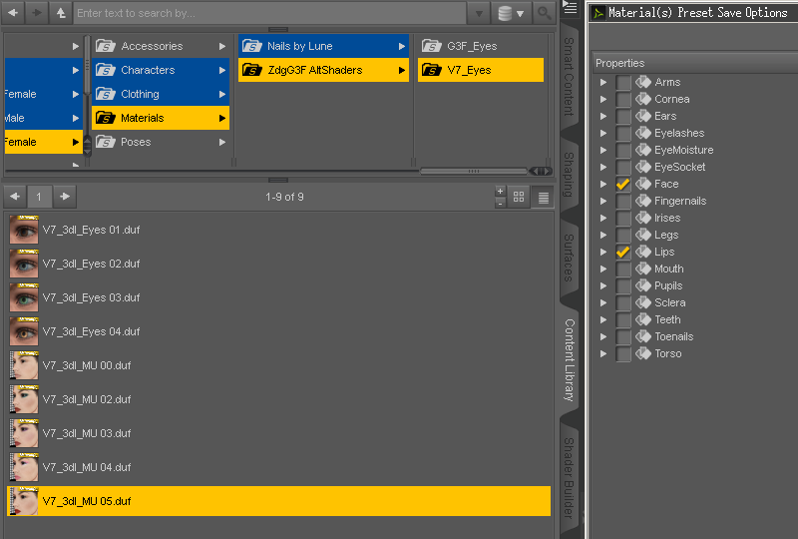Go to the next results page arrow
This screenshot has height=539, width=798.
pyautogui.click(x=65, y=197)
